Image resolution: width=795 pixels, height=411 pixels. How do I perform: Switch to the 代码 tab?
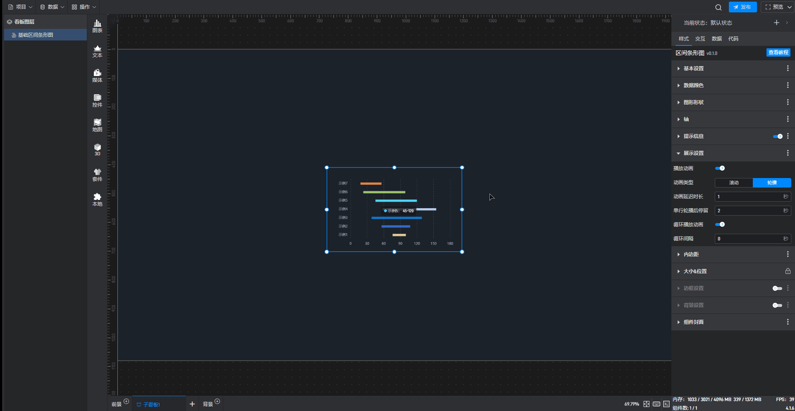[x=733, y=39]
